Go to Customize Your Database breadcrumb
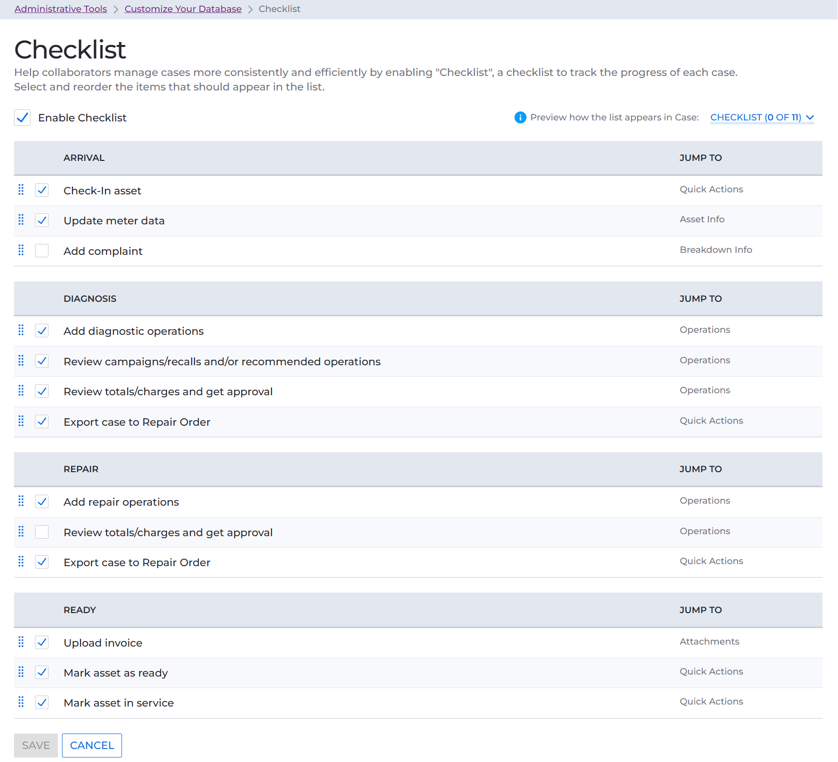Image resolution: width=838 pixels, height=762 pixels. click(x=183, y=9)
